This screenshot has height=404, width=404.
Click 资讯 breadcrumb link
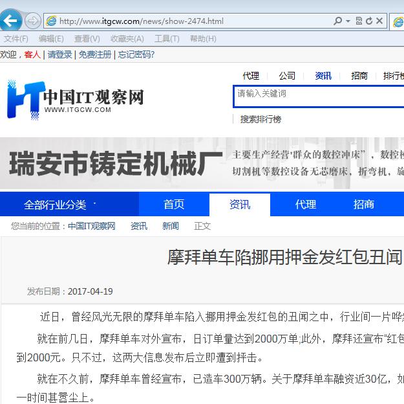coord(139,226)
